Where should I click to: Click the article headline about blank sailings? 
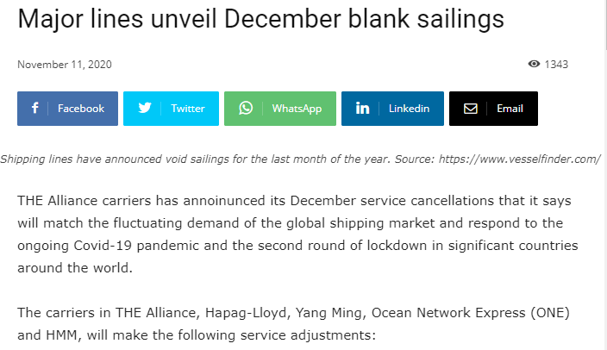pos(260,19)
